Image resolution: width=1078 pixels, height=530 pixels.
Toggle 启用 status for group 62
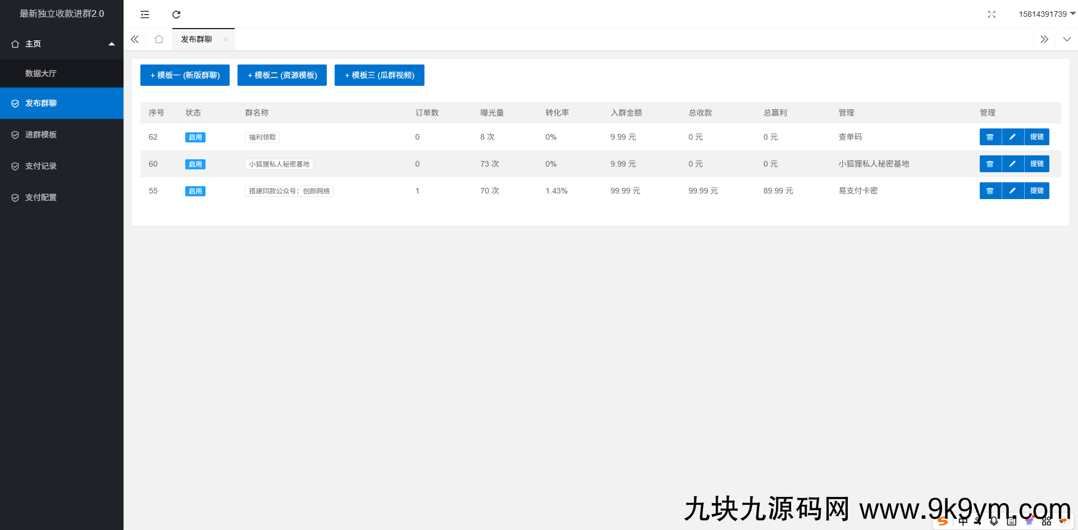[195, 137]
